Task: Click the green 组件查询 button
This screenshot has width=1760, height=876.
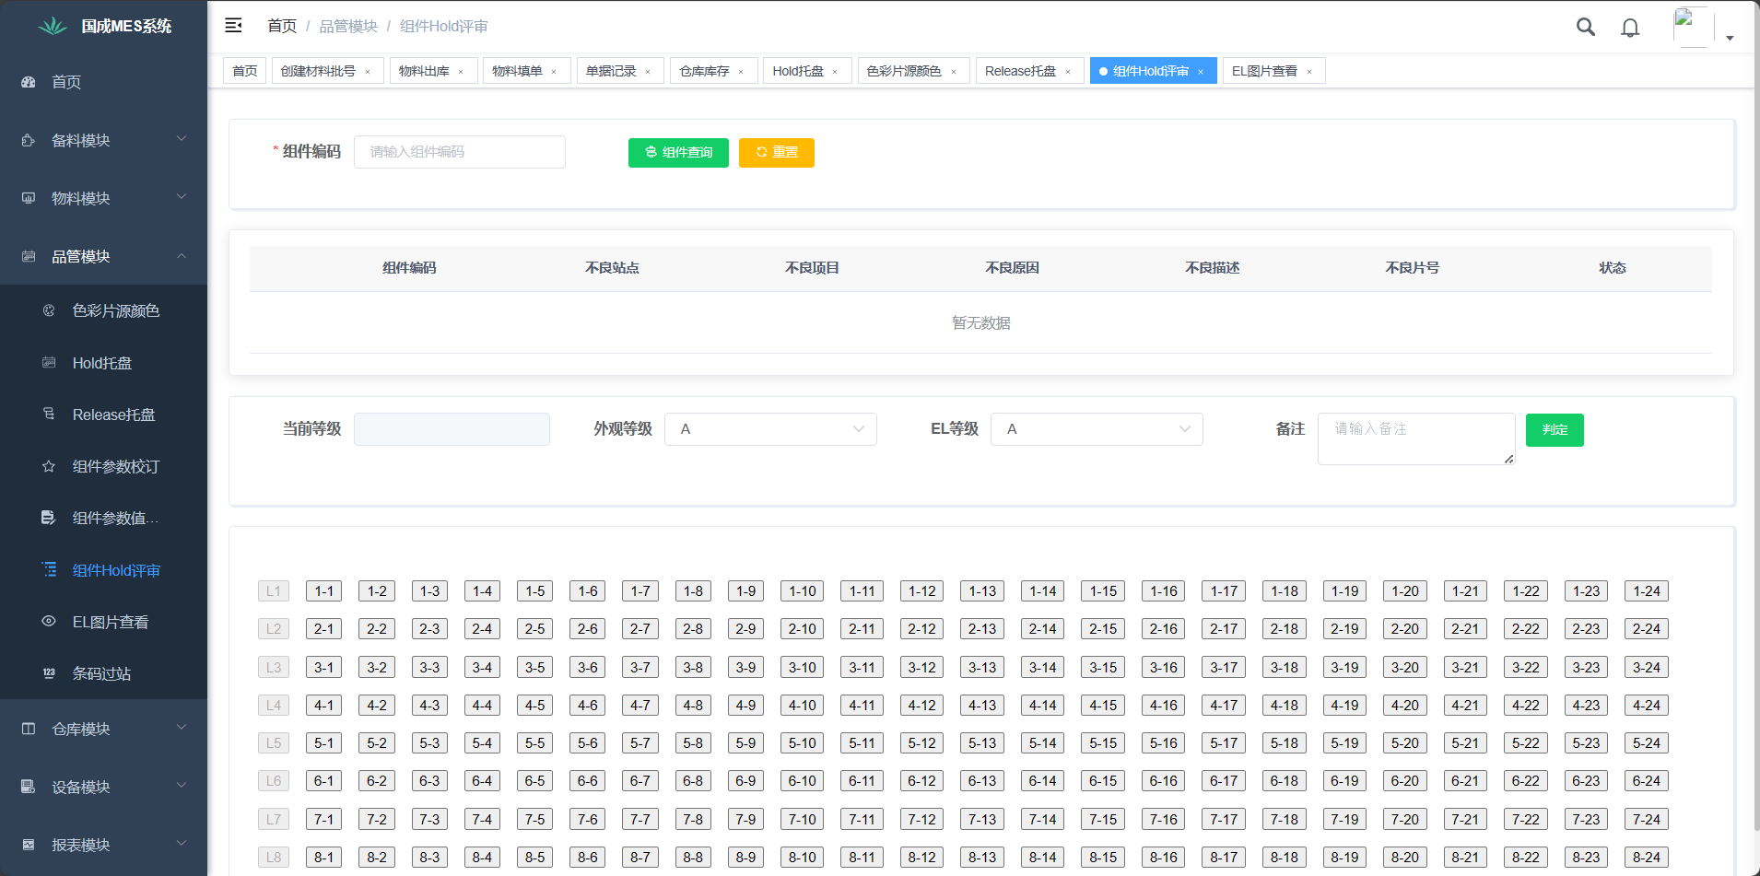Action: [x=678, y=152]
